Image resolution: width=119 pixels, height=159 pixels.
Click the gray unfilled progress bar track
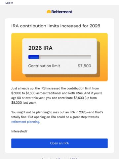pyautogui.click(x=65, y=57)
